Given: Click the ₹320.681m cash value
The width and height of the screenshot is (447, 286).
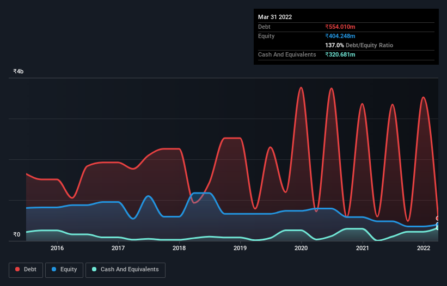Looking at the screenshot, I should [340, 54].
